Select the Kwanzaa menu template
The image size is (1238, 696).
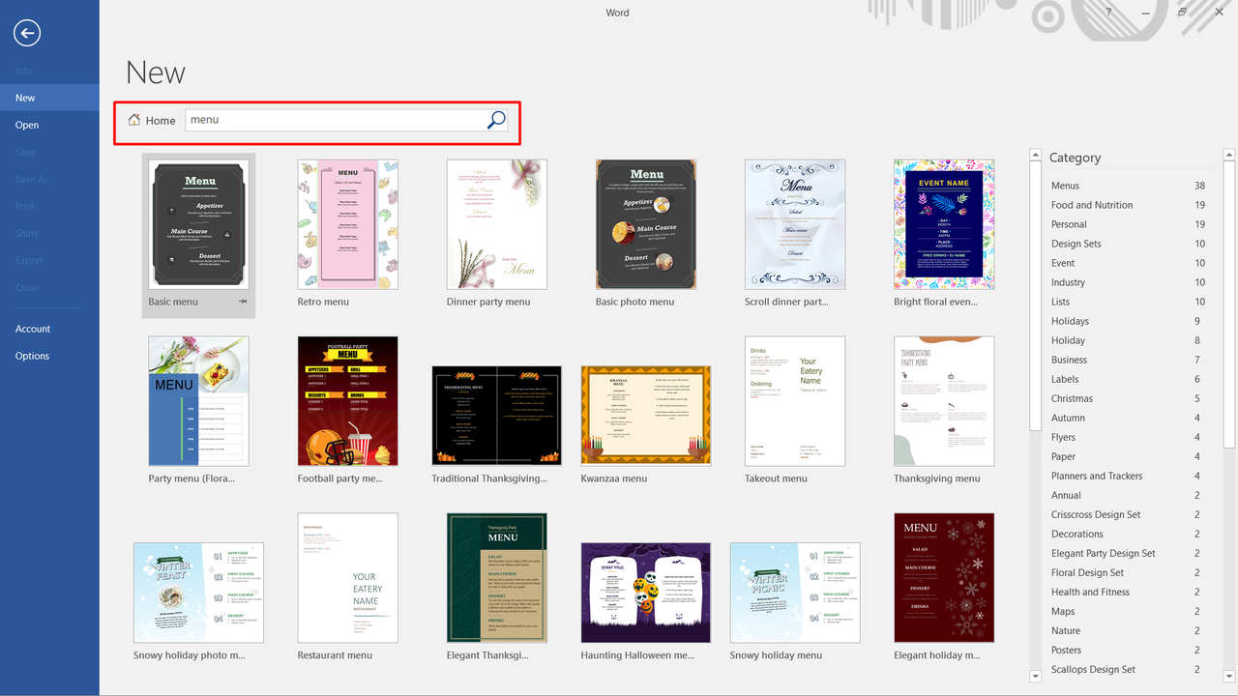(645, 415)
